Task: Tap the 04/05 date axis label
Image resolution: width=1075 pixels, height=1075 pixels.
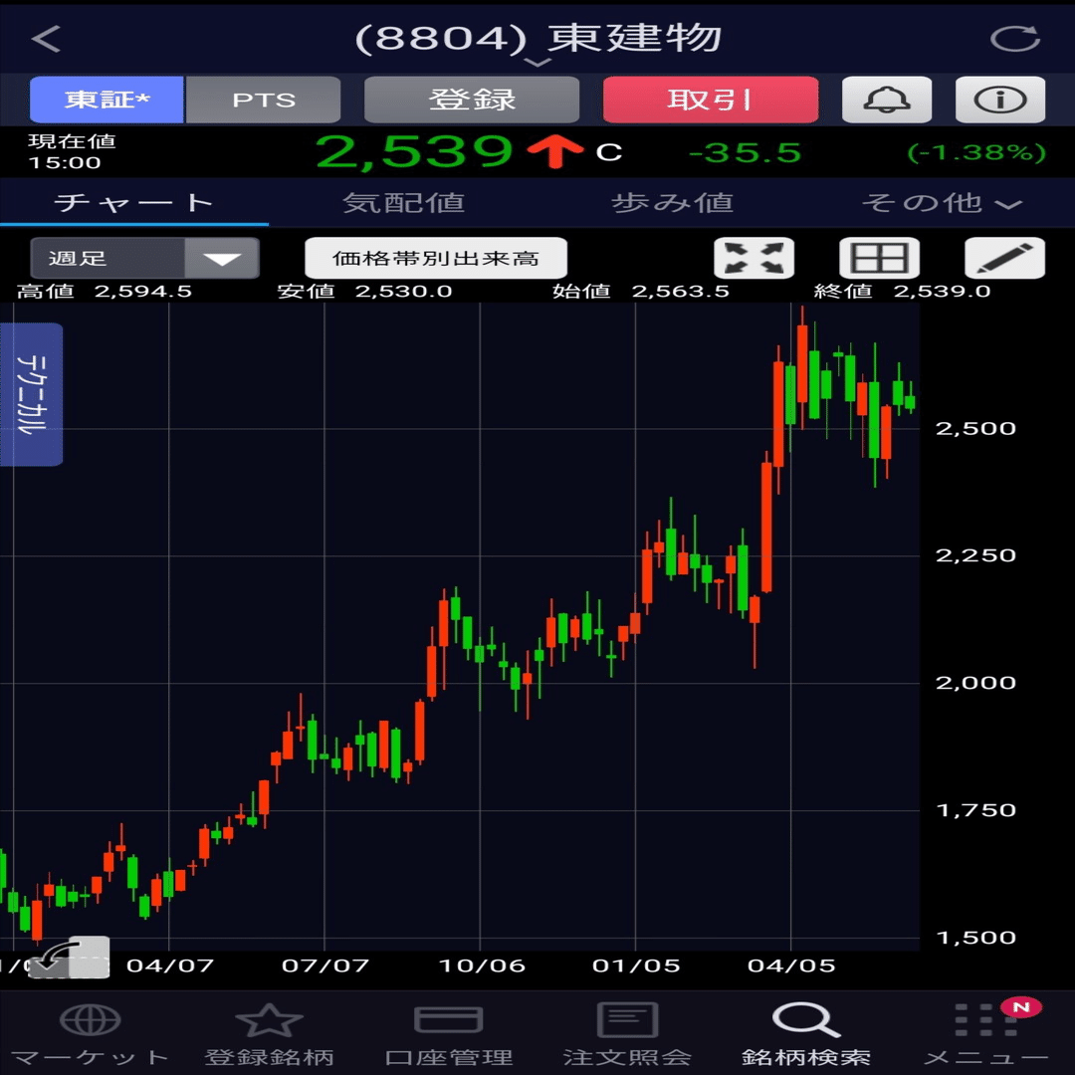Action: 791,966
